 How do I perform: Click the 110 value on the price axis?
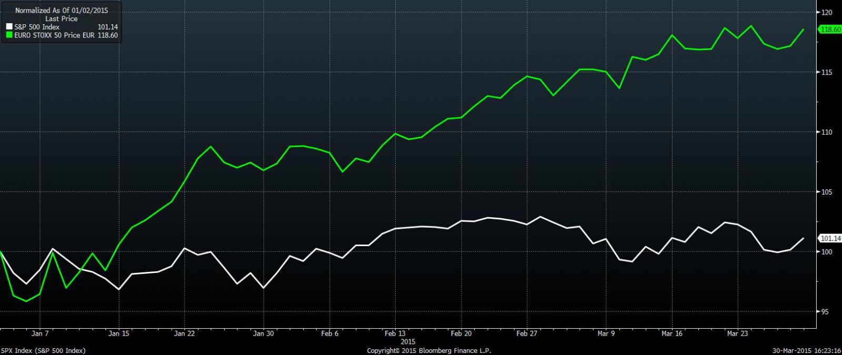pyautogui.click(x=827, y=132)
